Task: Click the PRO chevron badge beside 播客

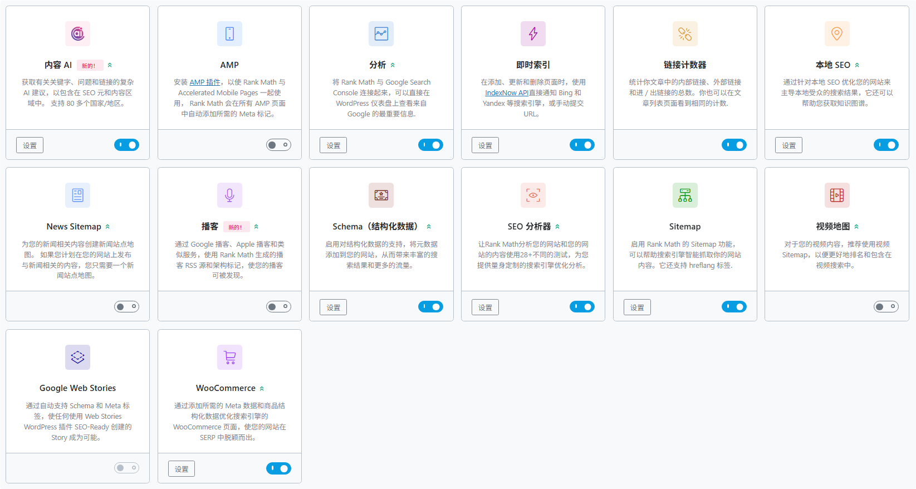Action: [x=256, y=227]
